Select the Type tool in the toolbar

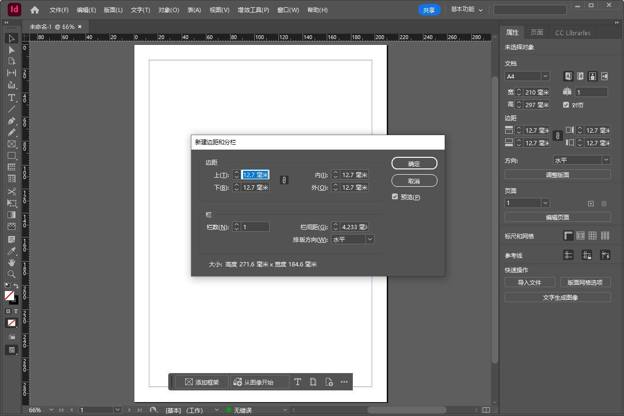pos(11,97)
